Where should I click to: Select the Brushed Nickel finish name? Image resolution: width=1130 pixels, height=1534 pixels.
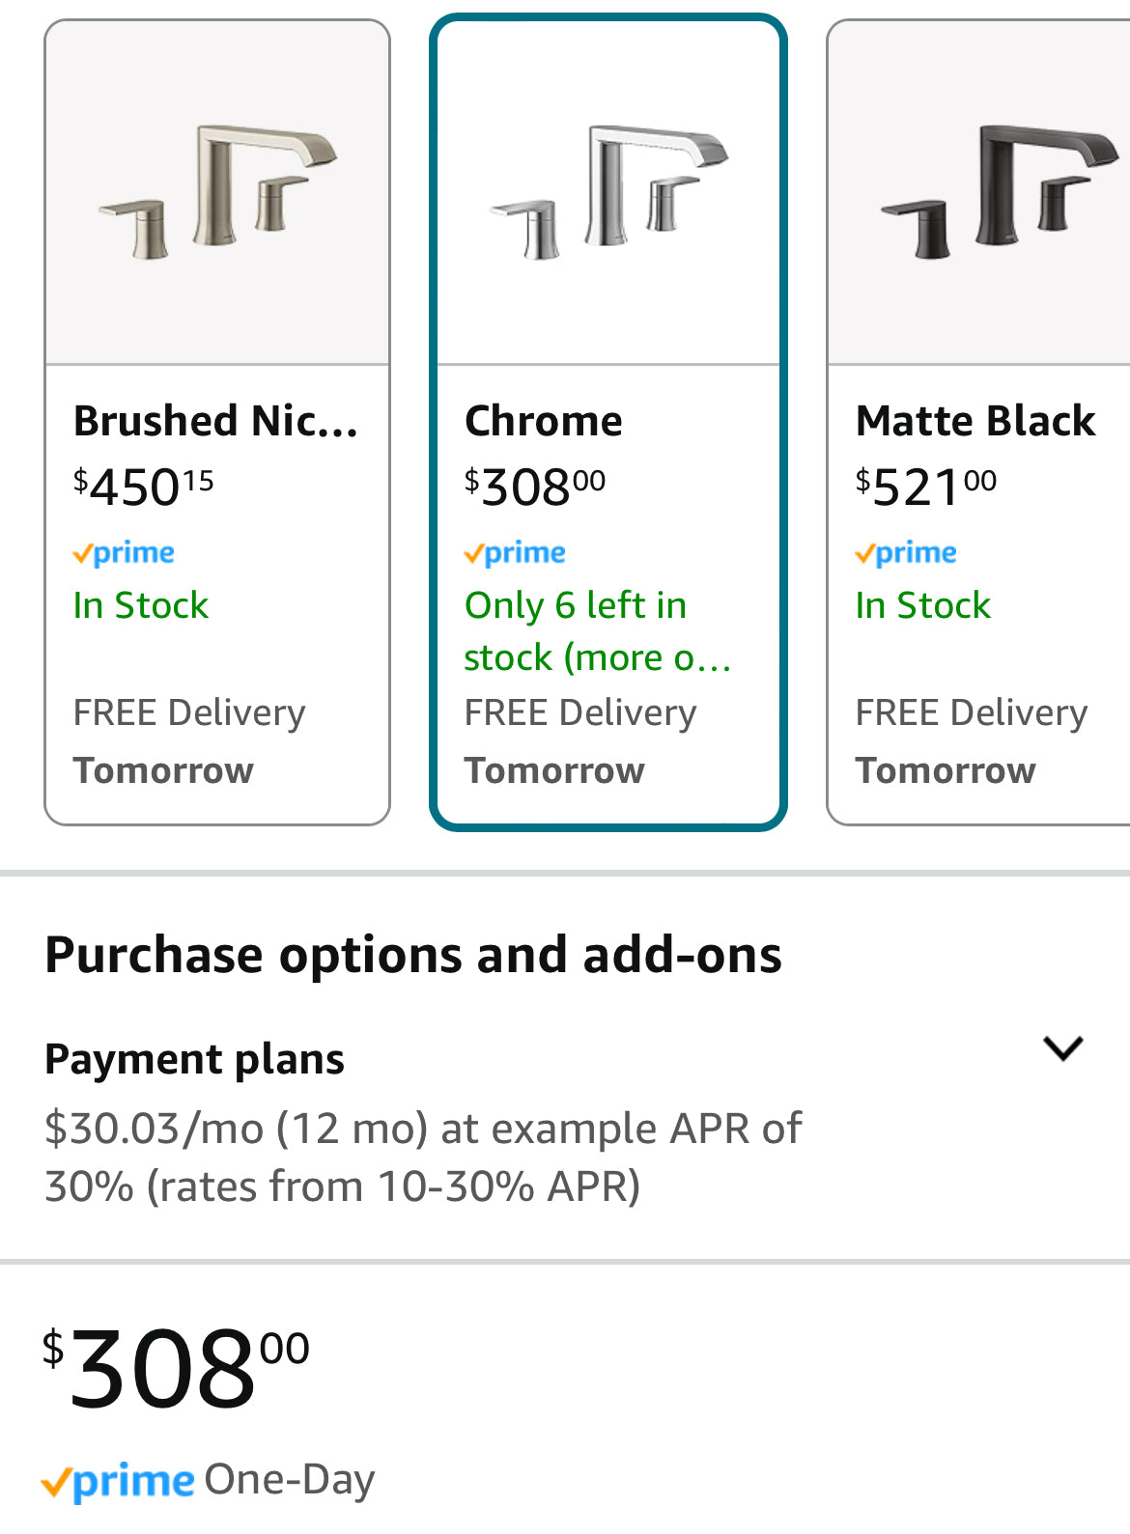215,421
